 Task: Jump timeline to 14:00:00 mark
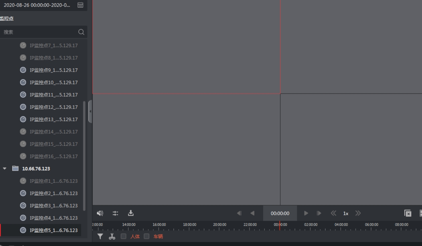click(x=129, y=225)
